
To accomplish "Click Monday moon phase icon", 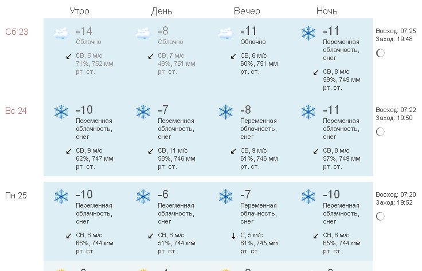I will [380, 216].
